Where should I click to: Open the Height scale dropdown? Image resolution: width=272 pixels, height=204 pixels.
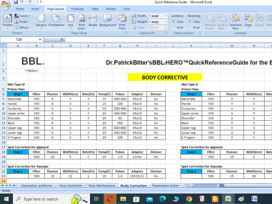(166, 22)
